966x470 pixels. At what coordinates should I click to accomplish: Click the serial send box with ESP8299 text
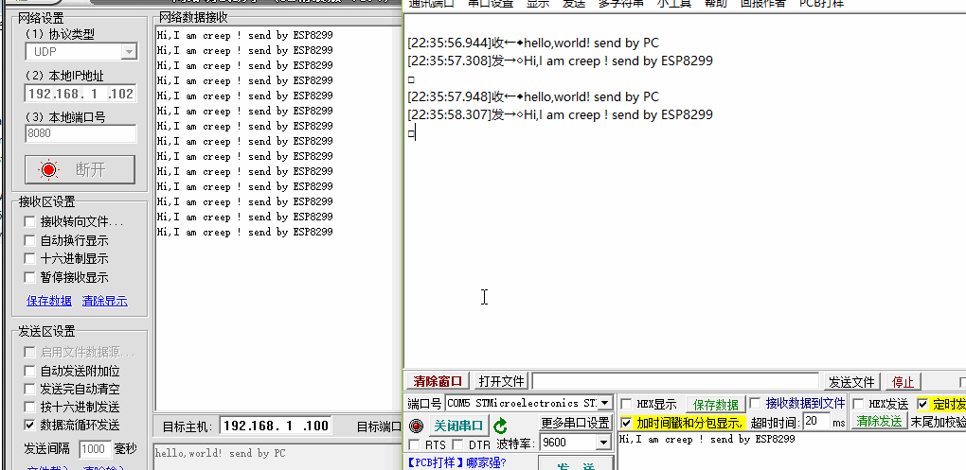pos(792,451)
